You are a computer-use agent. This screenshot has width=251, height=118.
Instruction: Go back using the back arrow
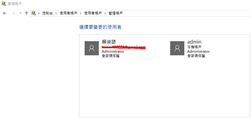pyautogui.click(x=5, y=13)
